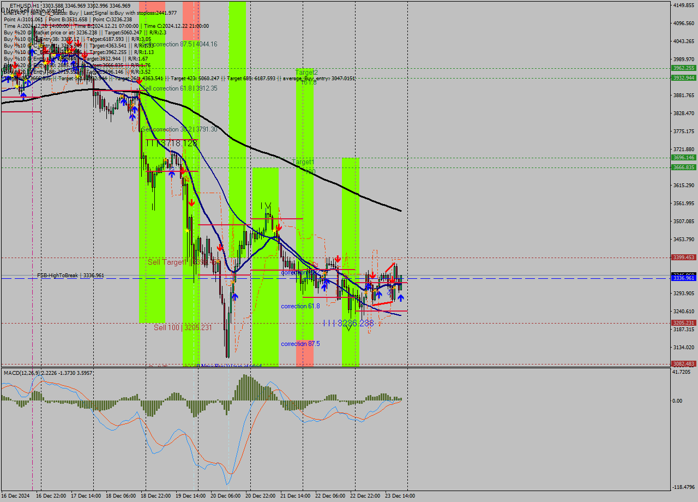Click the green 3932.944 price tag
The width and height of the screenshot is (698, 502).
click(x=684, y=77)
